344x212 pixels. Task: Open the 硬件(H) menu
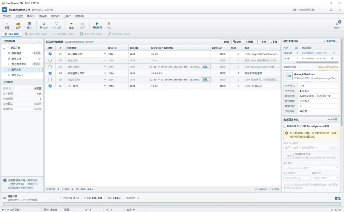[x=31, y=16]
